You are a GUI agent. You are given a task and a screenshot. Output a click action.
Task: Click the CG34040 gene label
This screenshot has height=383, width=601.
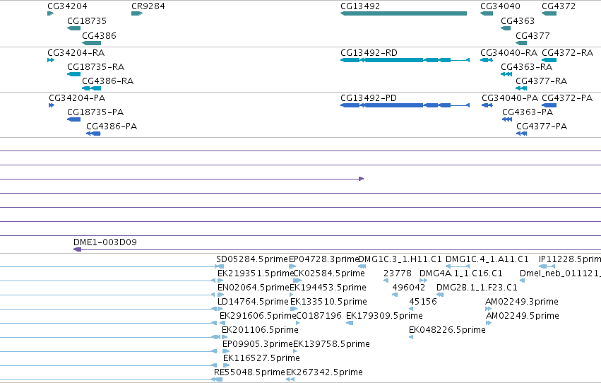click(x=500, y=6)
